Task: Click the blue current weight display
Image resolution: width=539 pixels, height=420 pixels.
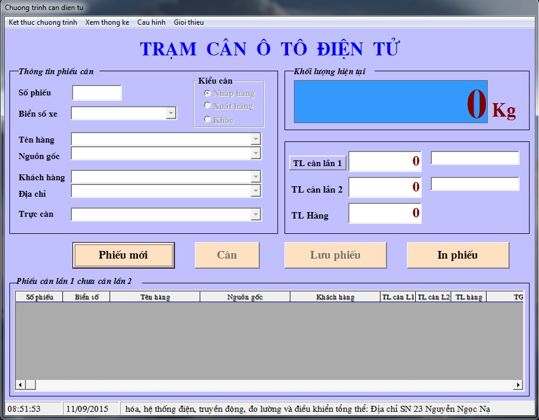Action: (391, 102)
